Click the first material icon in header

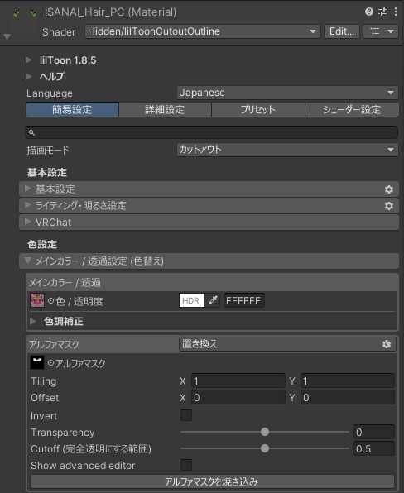click(x=17, y=12)
